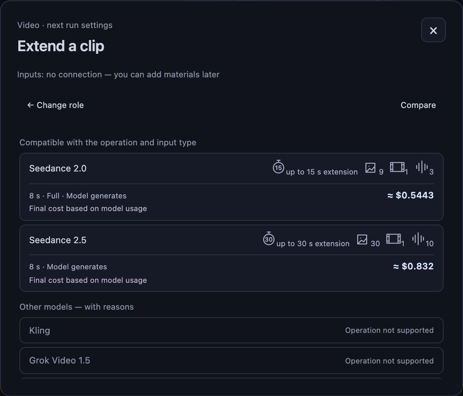The width and height of the screenshot is (463, 396).
Task: Click the Kling model row
Action: point(232,330)
